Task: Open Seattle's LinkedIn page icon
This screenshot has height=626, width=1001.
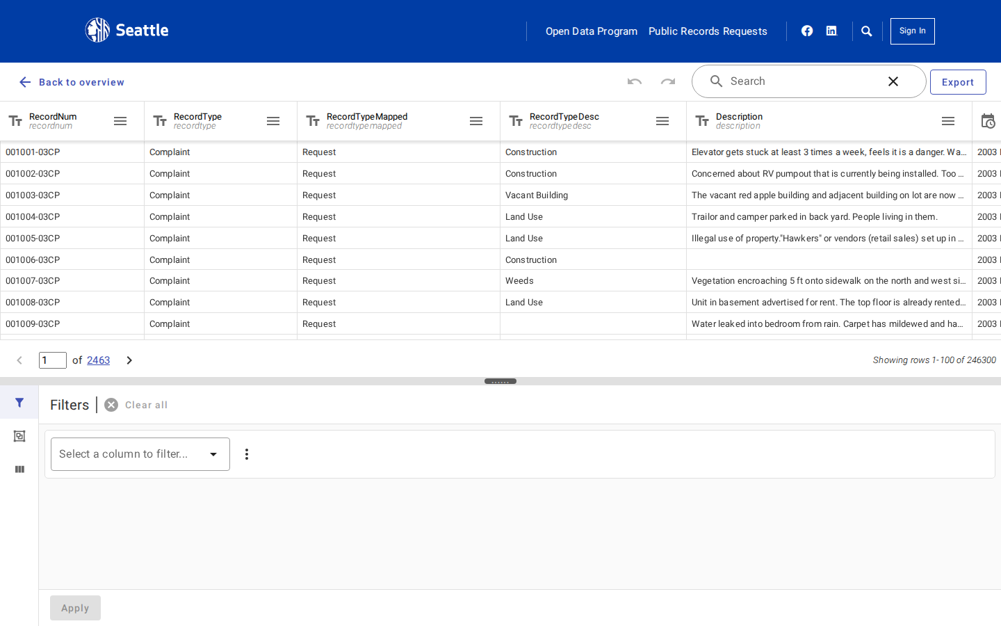Action: [x=831, y=31]
